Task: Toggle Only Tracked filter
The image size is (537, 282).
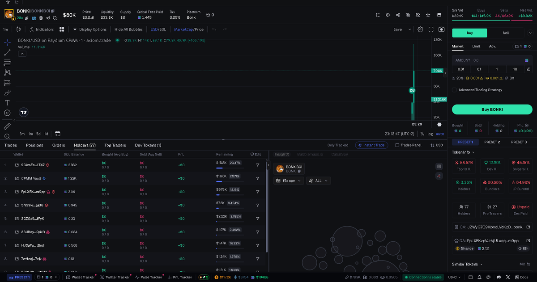Action: tap(338, 145)
